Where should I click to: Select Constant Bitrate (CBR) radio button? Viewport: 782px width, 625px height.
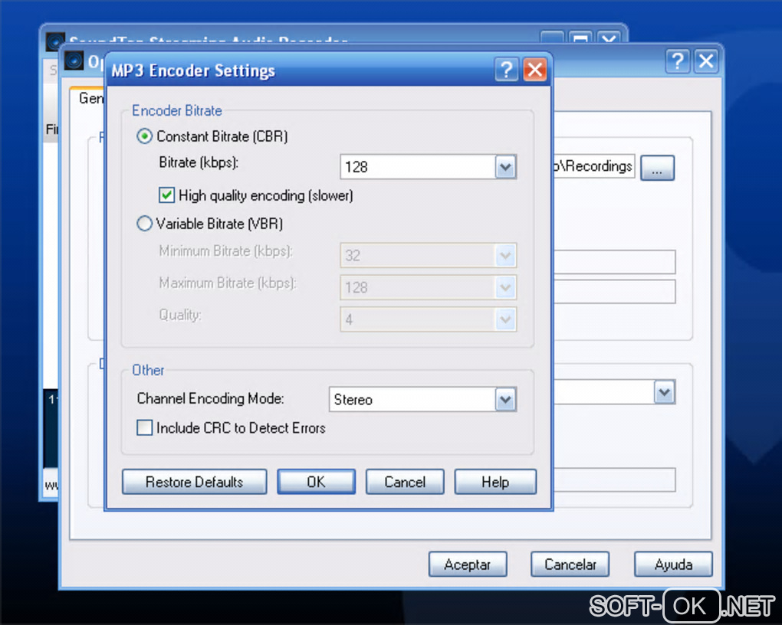(145, 136)
